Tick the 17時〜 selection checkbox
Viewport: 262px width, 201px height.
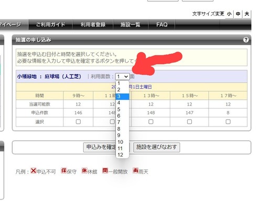tap(228, 122)
